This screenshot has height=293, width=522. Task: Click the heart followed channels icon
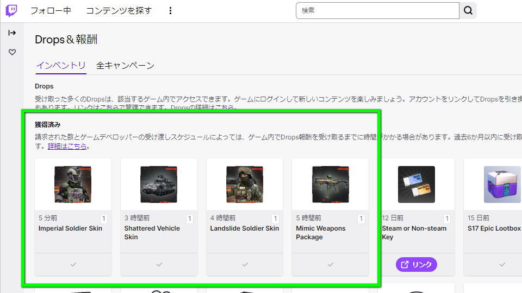click(12, 52)
